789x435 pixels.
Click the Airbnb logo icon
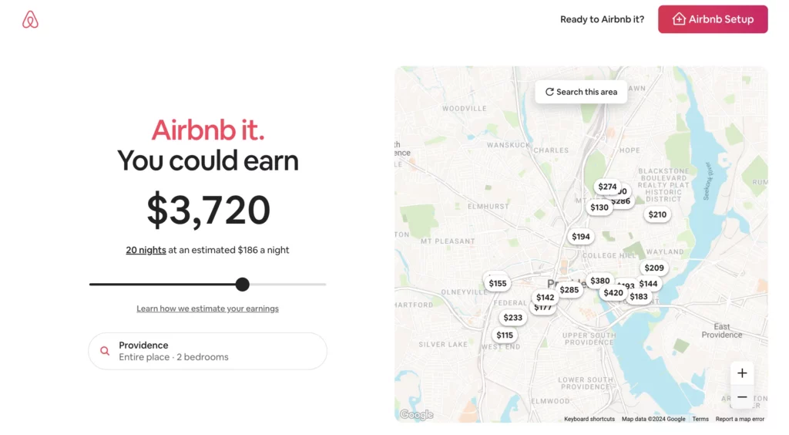click(30, 20)
